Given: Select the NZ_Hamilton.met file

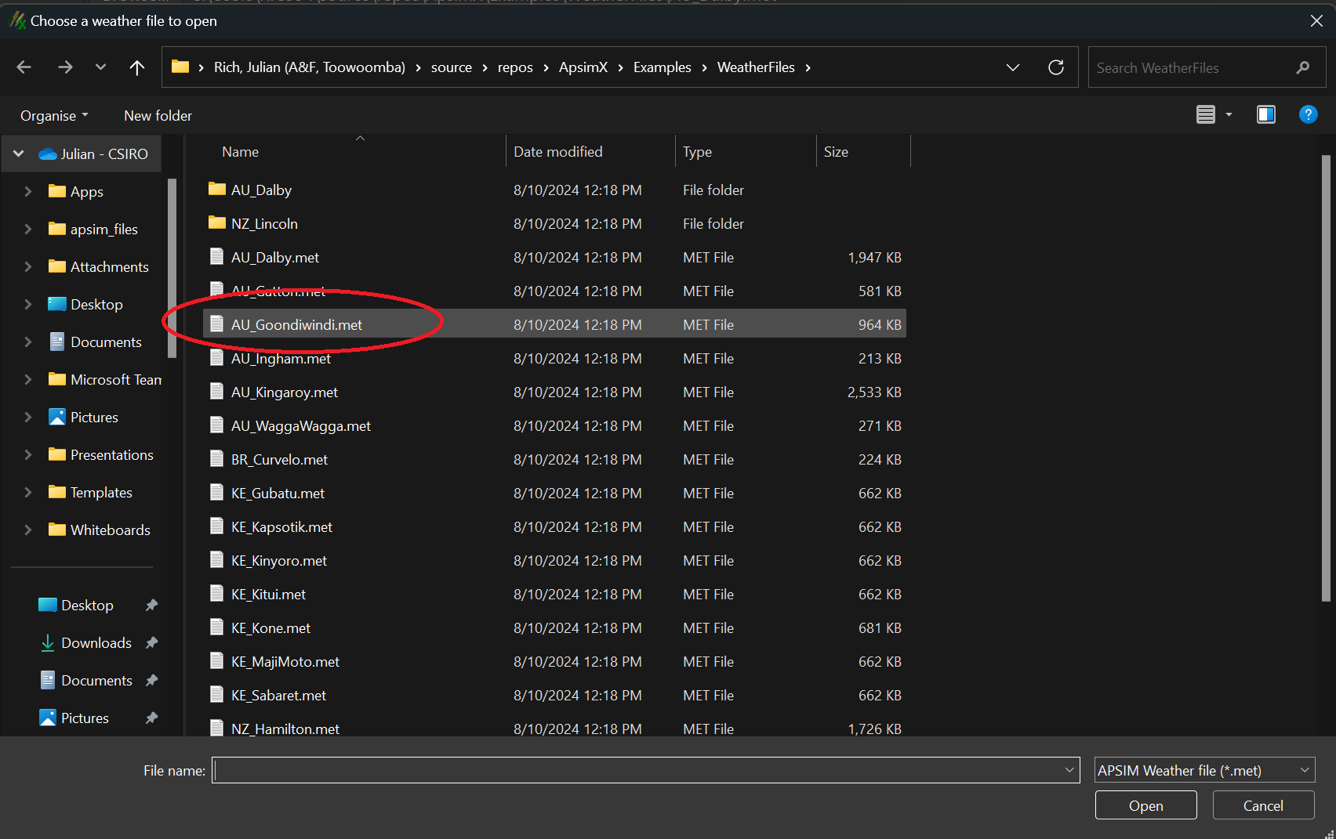Looking at the screenshot, I should coord(554,728).
